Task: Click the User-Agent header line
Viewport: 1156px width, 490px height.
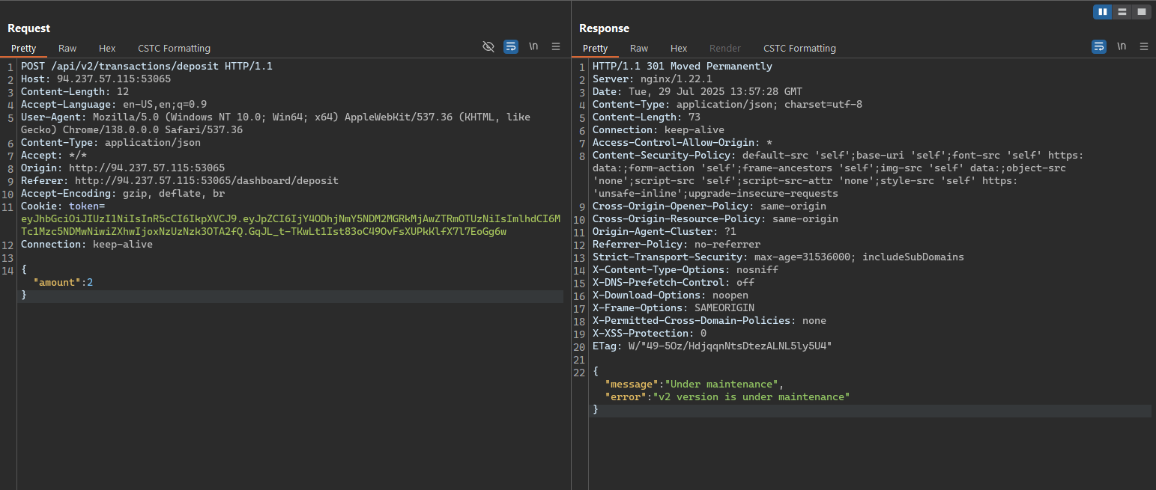Action: tap(276, 123)
